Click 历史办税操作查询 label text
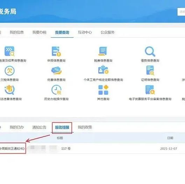 tap(56, 99)
